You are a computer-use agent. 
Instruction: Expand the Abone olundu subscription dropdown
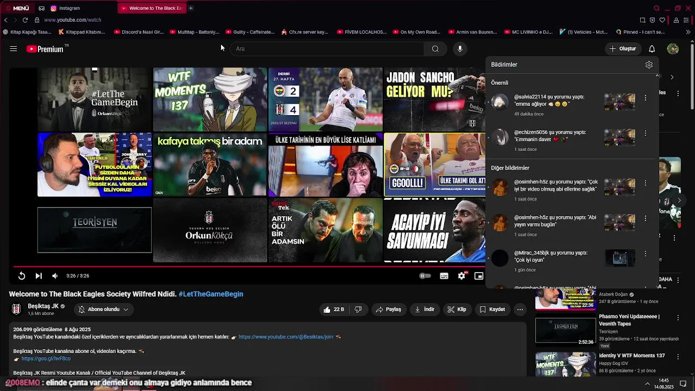click(x=104, y=310)
